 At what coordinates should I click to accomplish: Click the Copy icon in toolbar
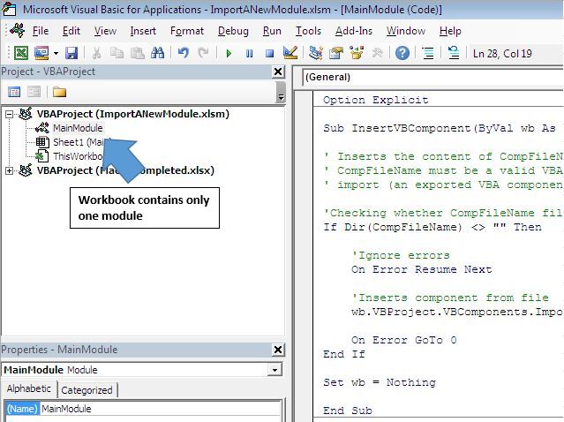[117, 53]
